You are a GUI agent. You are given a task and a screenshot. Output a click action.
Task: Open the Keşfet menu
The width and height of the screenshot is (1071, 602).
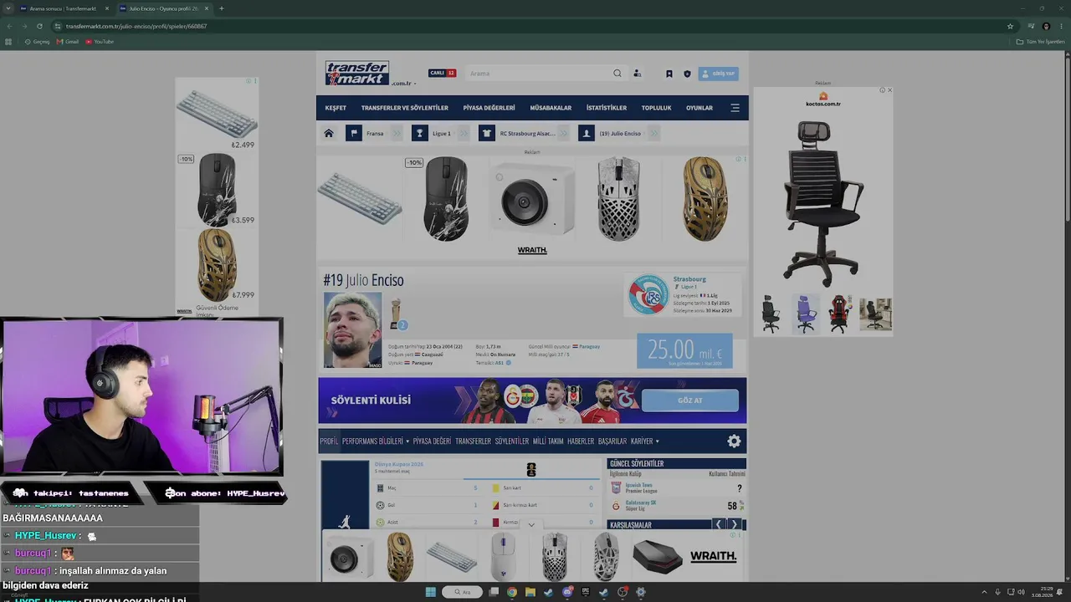(336, 108)
